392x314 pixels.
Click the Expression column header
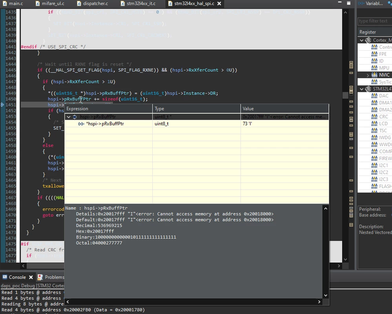[108, 109]
